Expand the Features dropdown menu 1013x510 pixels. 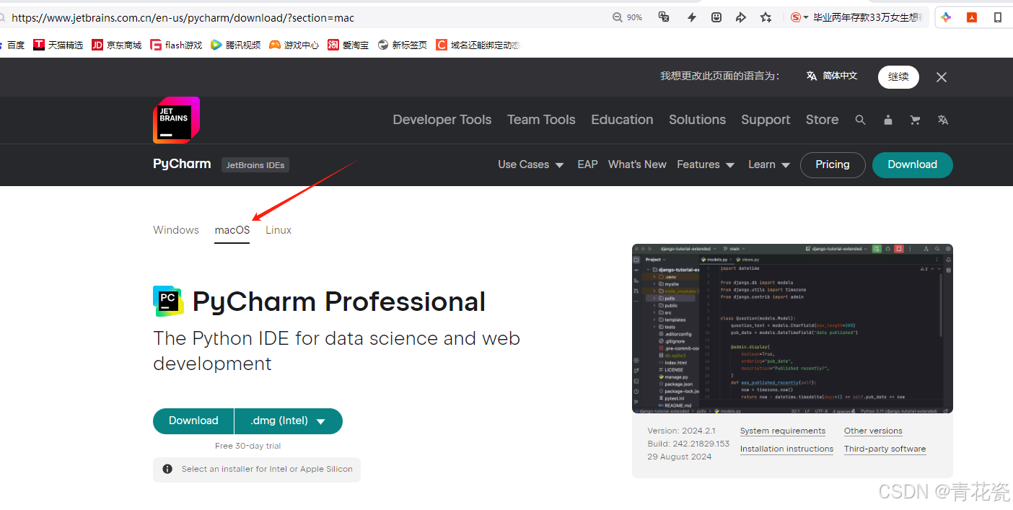[706, 164]
